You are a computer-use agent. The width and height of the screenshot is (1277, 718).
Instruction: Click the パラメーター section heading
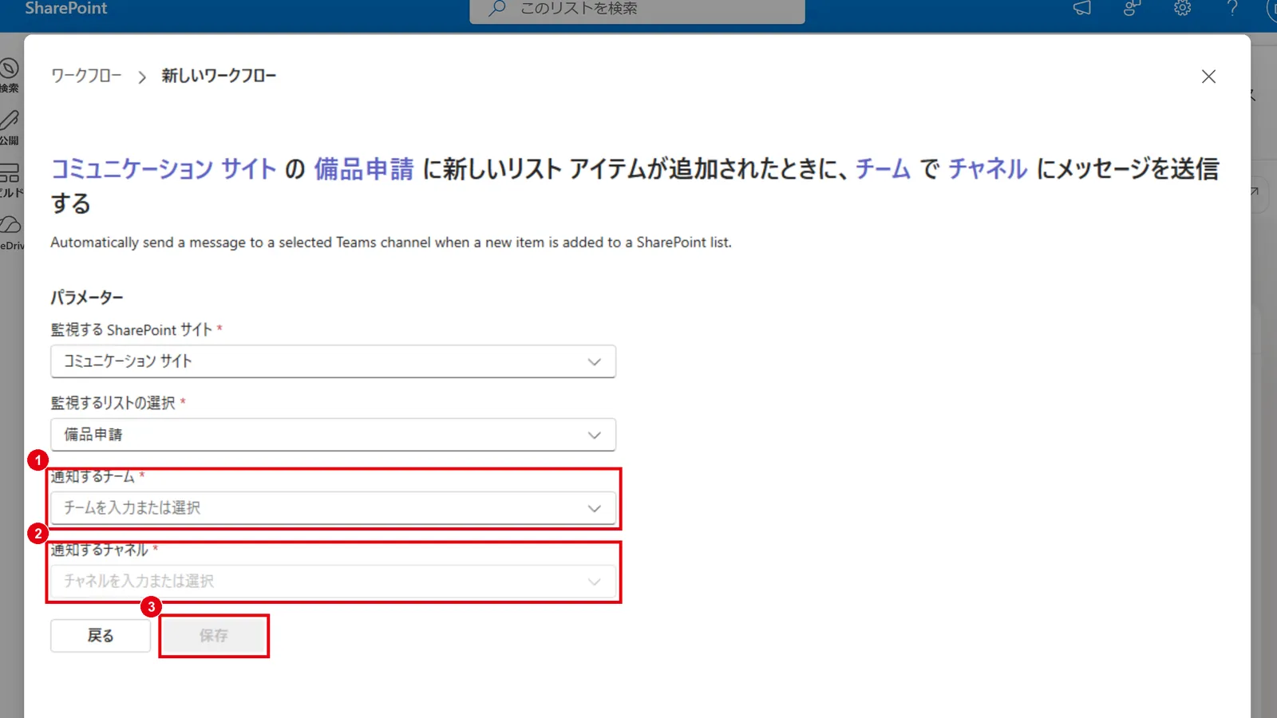87,298
